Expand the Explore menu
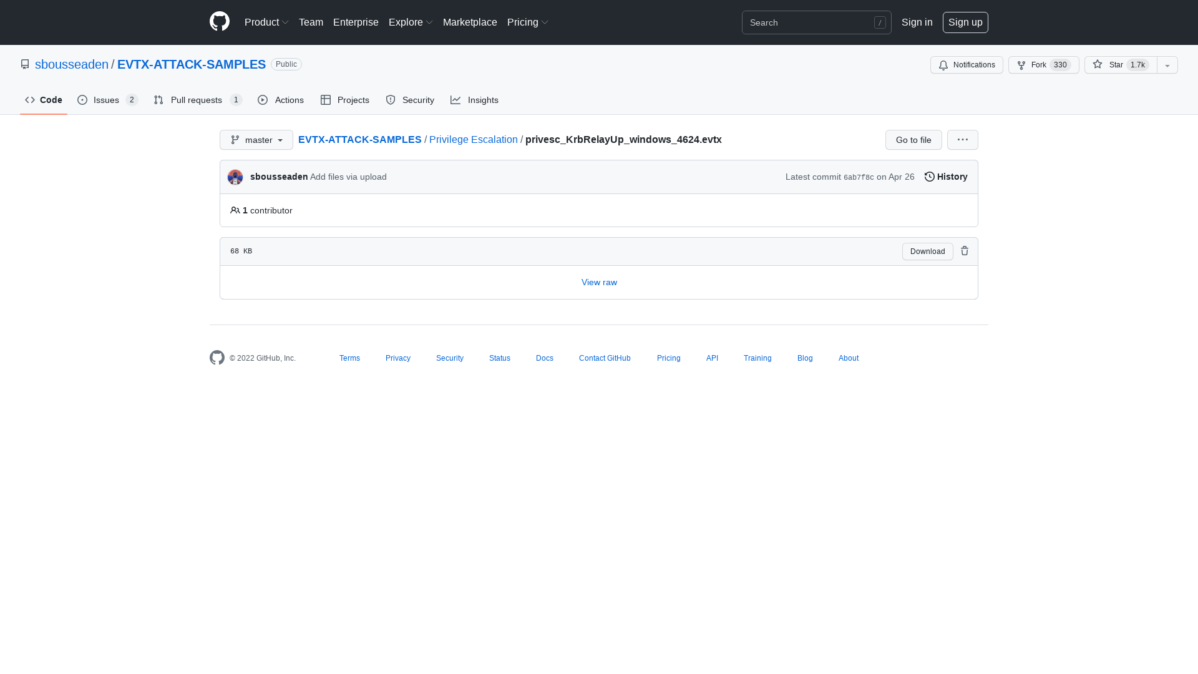The height and width of the screenshot is (674, 1198). pos(411,22)
